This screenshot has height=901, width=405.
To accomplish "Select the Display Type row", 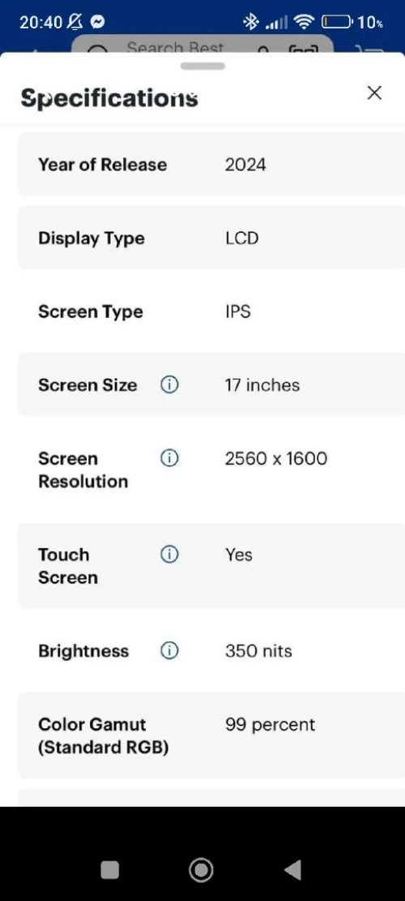I will (211, 238).
